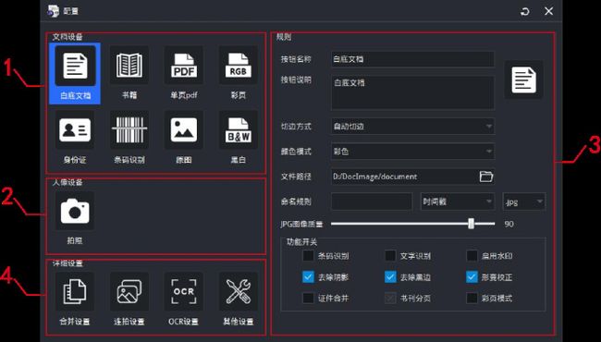This screenshot has height=342, width=601.
Task: Uncheck the 形变校正 checkbox
Action: [472, 277]
